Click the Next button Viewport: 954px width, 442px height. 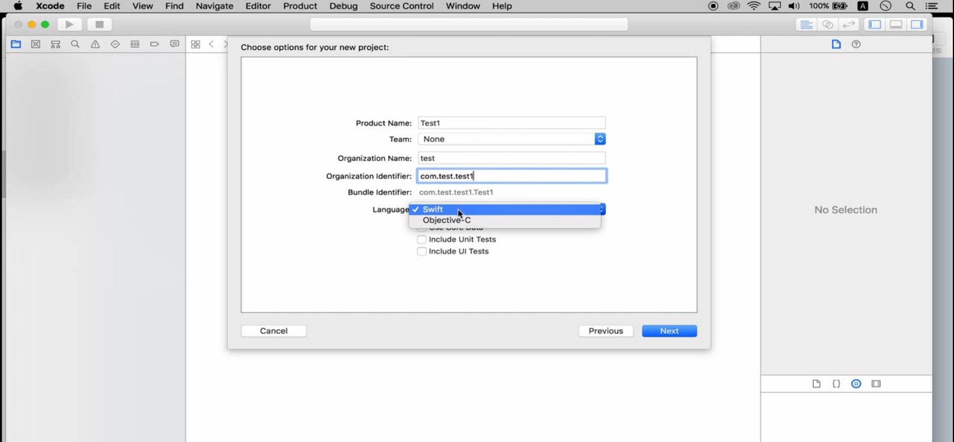click(670, 331)
